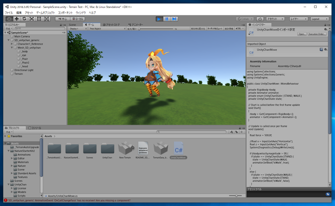Select Terrain object in hierarchy

coord(18,74)
